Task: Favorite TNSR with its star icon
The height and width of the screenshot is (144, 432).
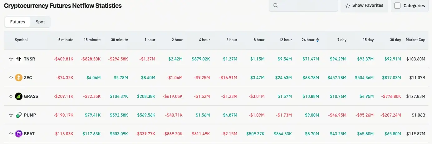Action: 11,59
